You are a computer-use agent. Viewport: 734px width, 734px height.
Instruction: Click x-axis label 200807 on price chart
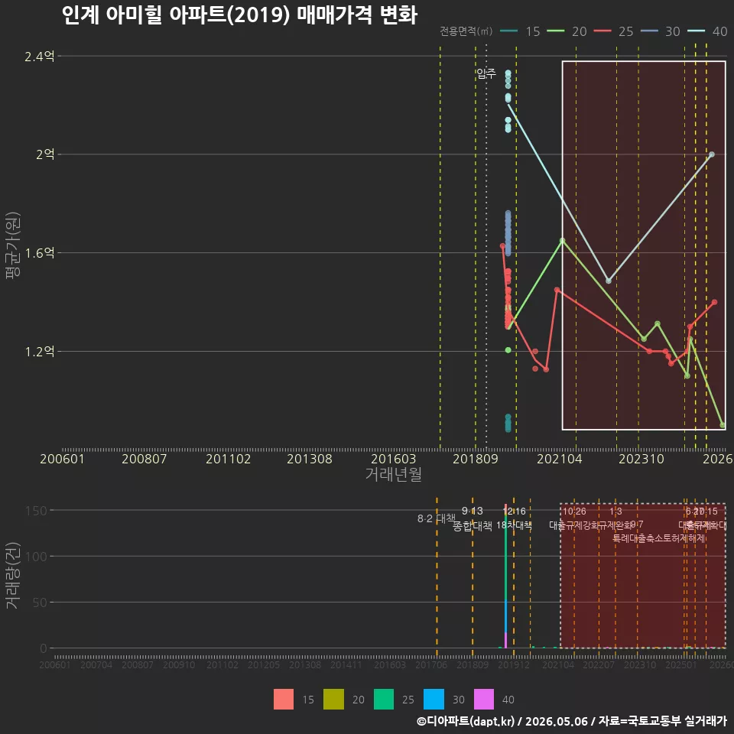(x=145, y=459)
